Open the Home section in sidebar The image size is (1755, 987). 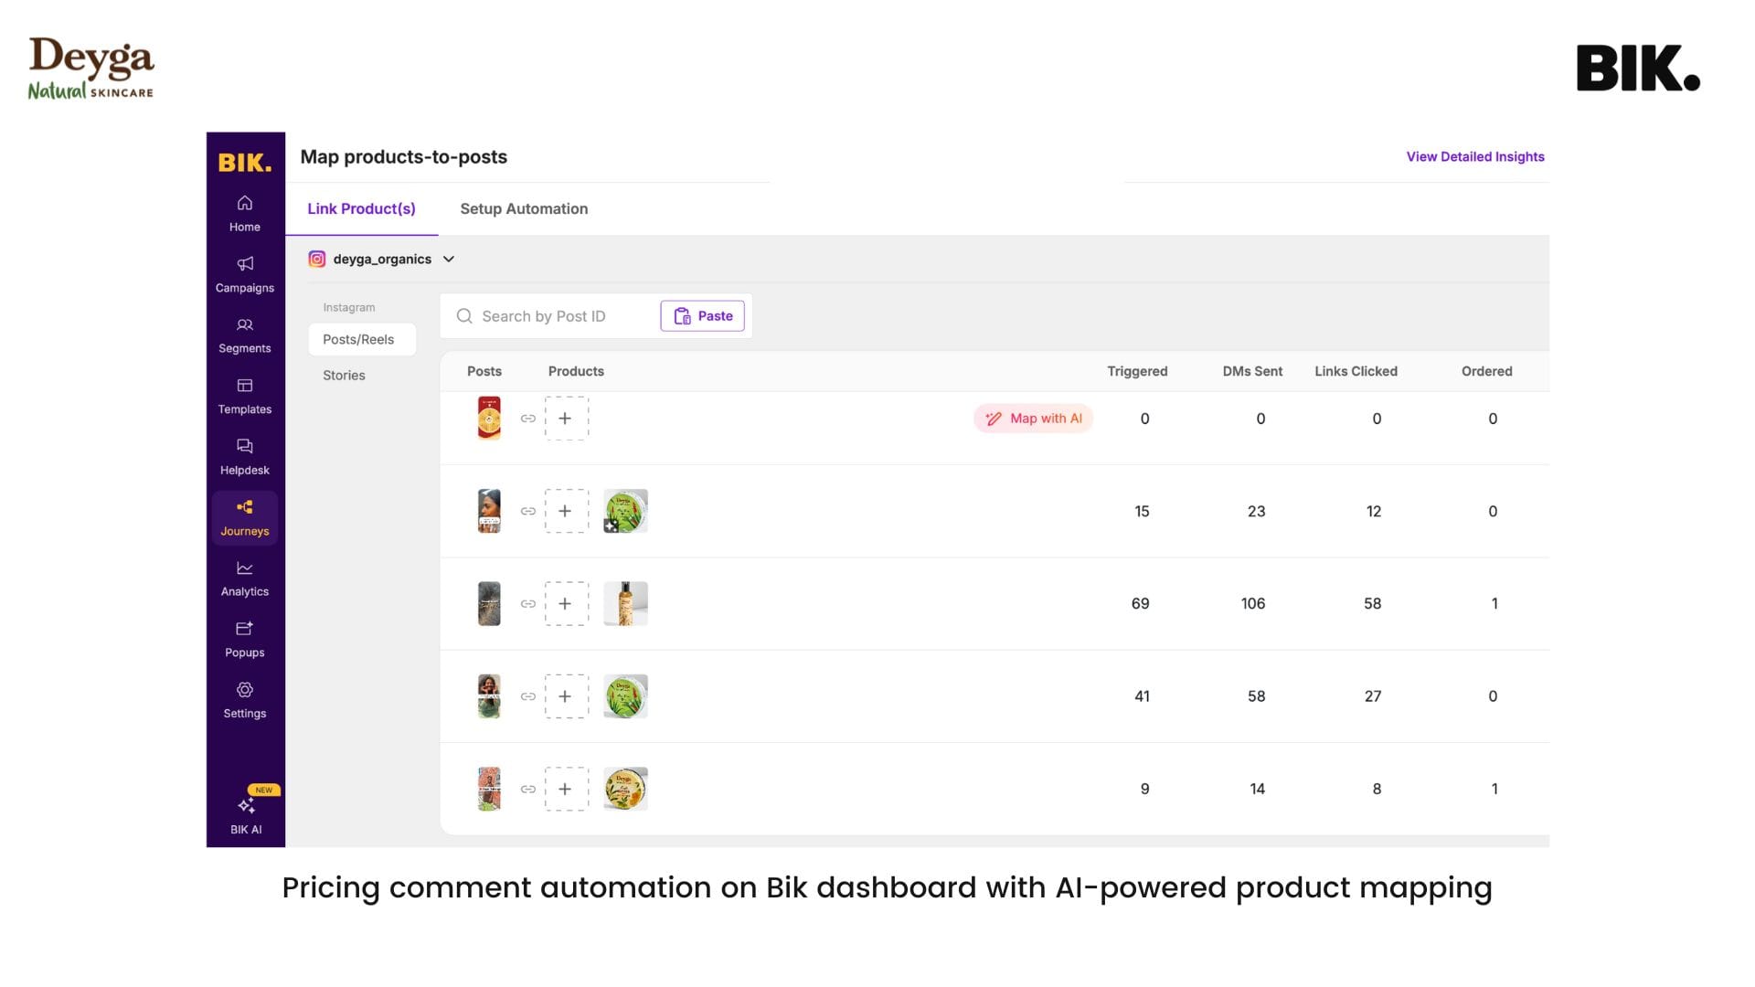coord(244,214)
